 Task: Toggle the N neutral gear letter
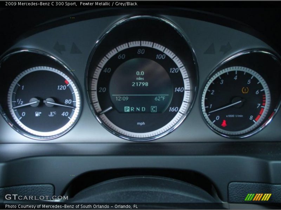pos(137,109)
